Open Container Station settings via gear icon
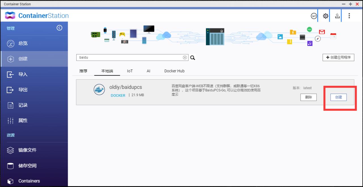 pos(325,16)
